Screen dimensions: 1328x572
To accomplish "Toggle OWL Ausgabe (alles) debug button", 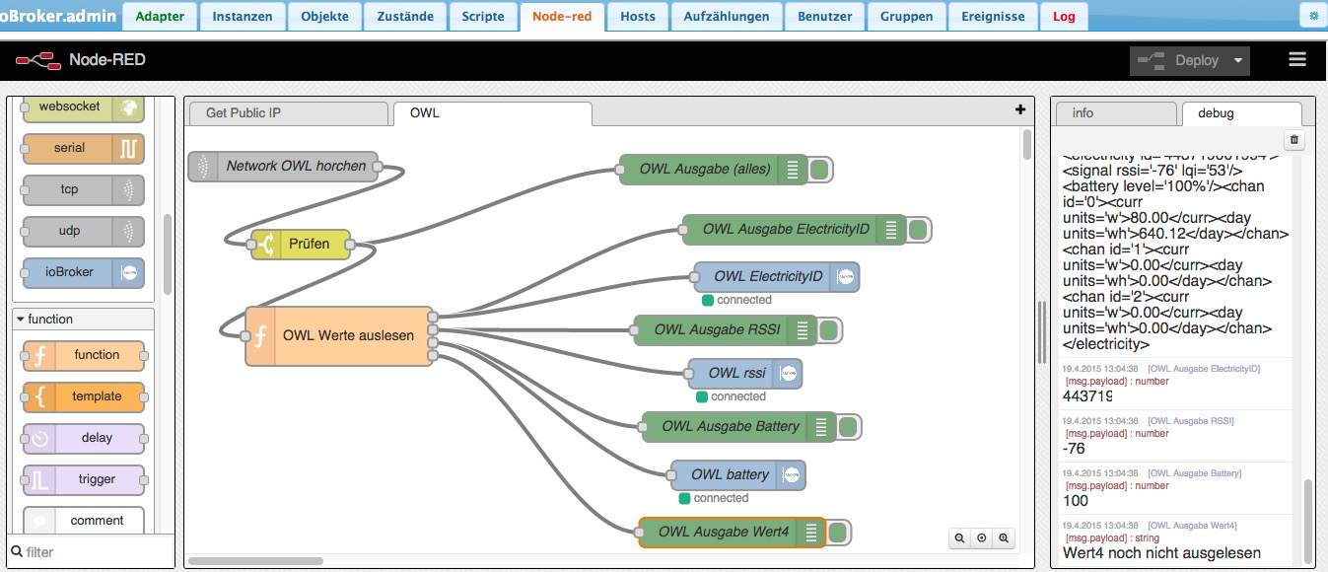I will (x=819, y=170).
